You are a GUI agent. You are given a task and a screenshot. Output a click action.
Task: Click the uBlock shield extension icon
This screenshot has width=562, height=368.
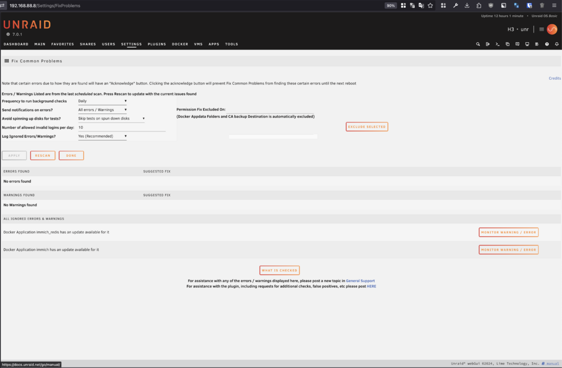coord(491,6)
